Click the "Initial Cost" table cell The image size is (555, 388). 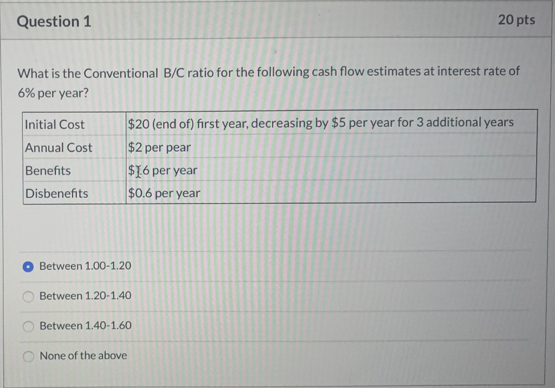[55, 125]
